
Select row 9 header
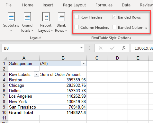point(4,107)
